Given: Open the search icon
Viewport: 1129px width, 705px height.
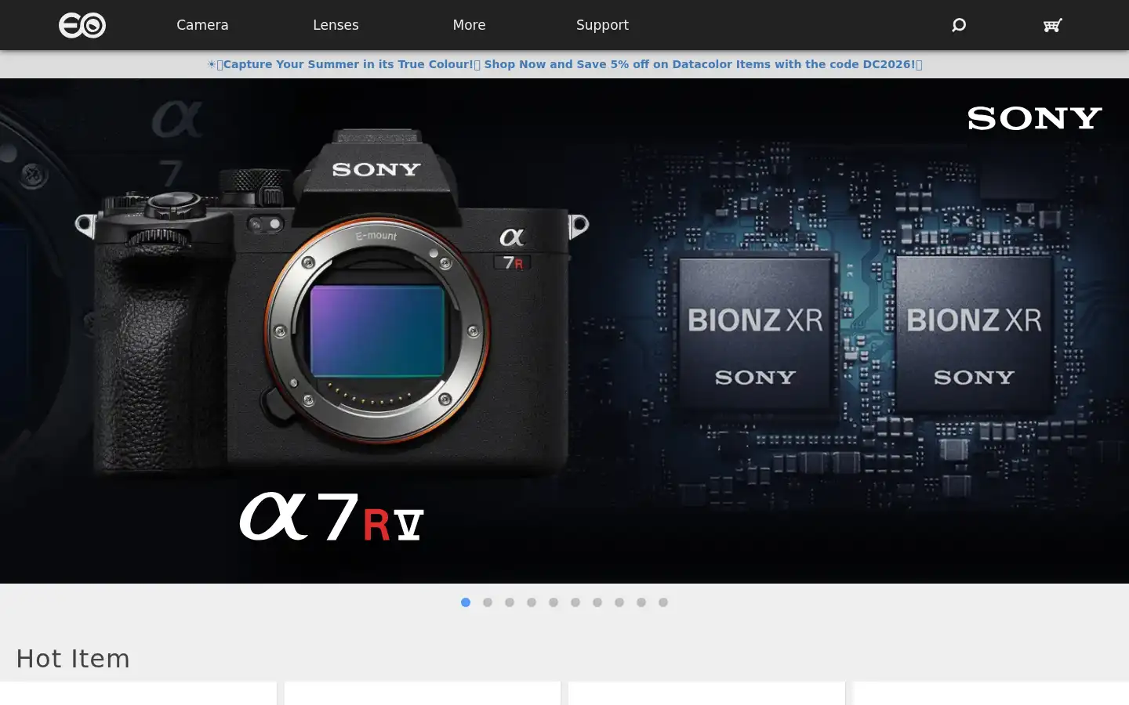Looking at the screenshot, I should click(x=958, y=25).
